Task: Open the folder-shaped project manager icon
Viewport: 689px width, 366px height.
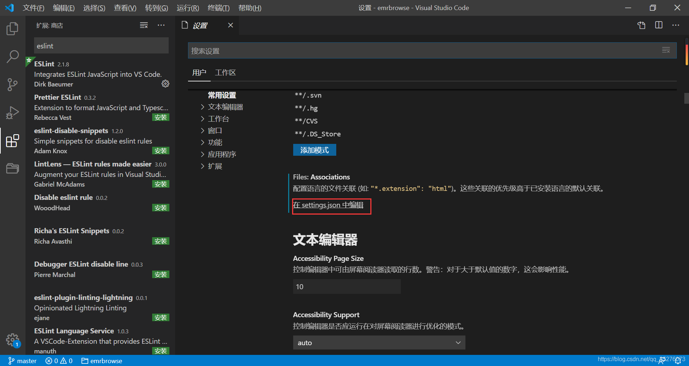Action: (13, 168)
